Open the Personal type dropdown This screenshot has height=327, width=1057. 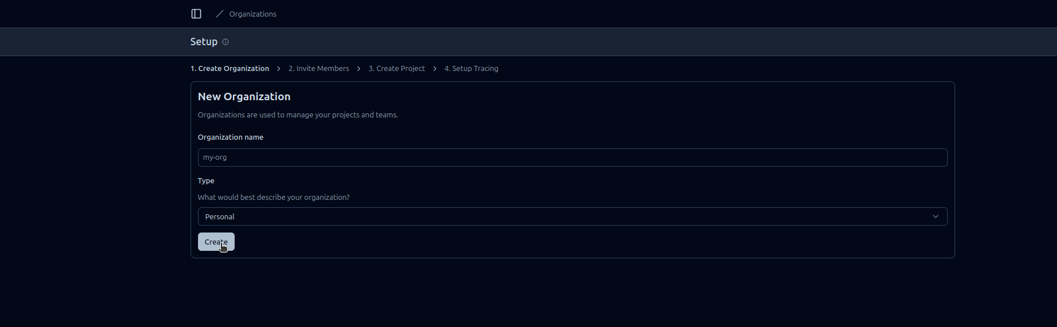[572, 216]
